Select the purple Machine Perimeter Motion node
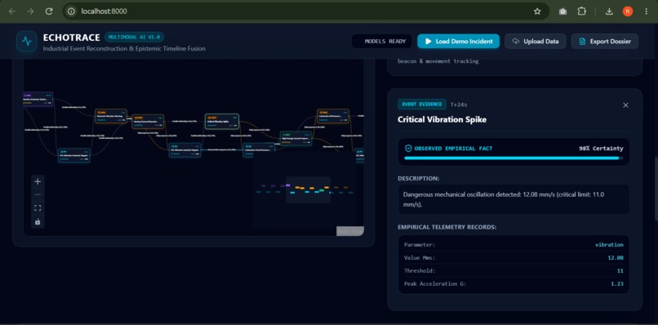 pos(38,99)
